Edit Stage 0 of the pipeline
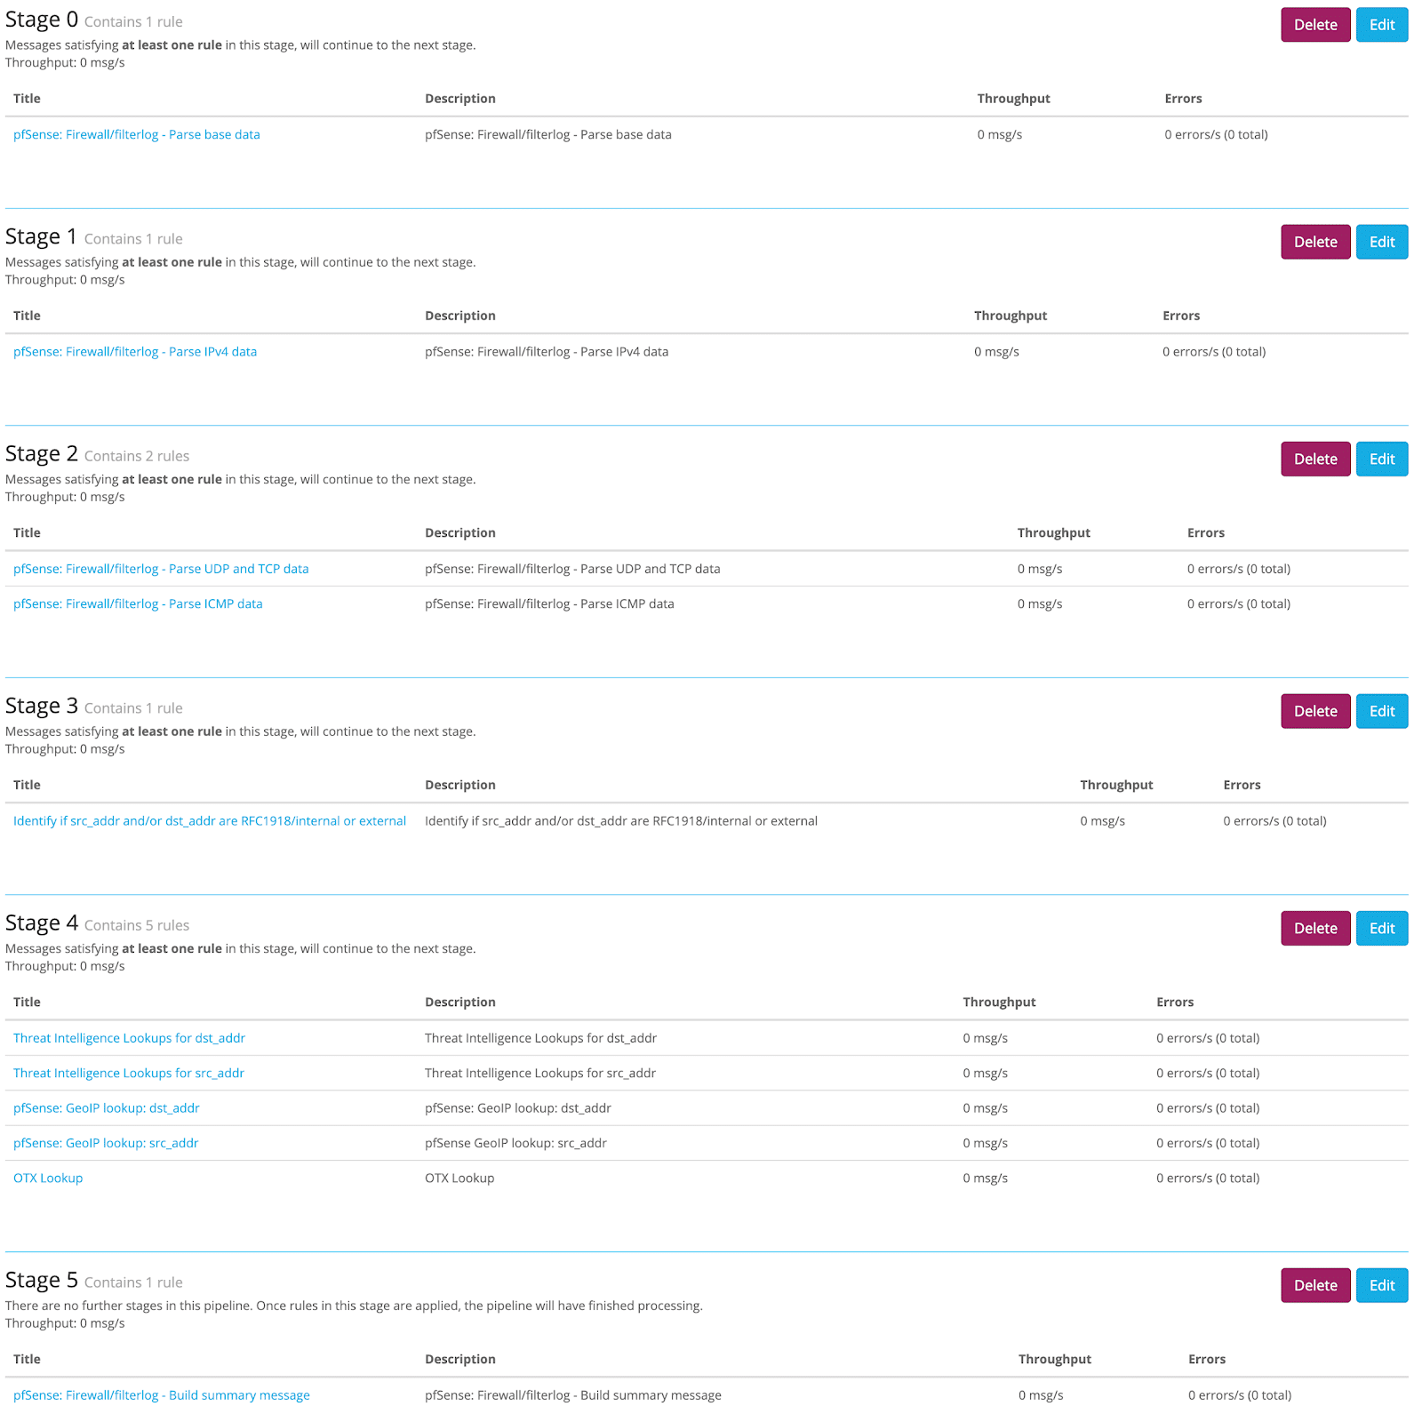 (1381, 25)
